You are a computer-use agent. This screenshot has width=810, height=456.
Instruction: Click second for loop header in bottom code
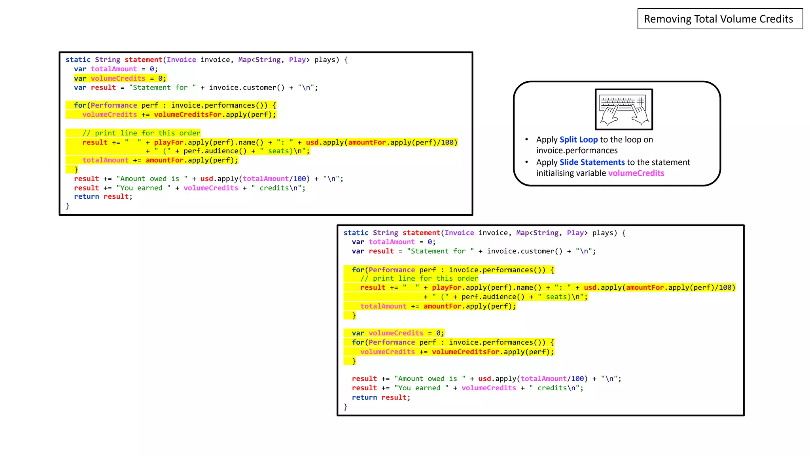coord(452,342)
